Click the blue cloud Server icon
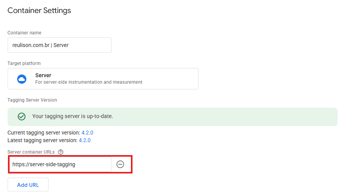This screenshot has height=196, width=344. (22, 79)
